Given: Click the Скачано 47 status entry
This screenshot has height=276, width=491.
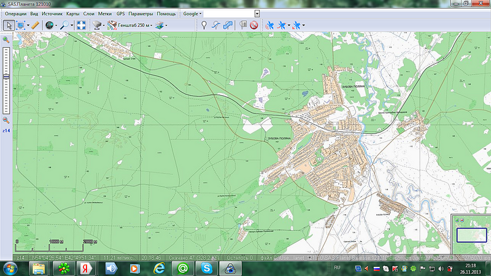Looking at the screenshot, I should (x=193, y=258).
